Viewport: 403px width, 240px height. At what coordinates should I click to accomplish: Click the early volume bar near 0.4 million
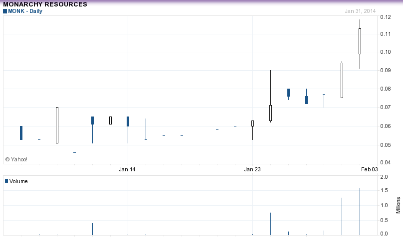[93, 229]
